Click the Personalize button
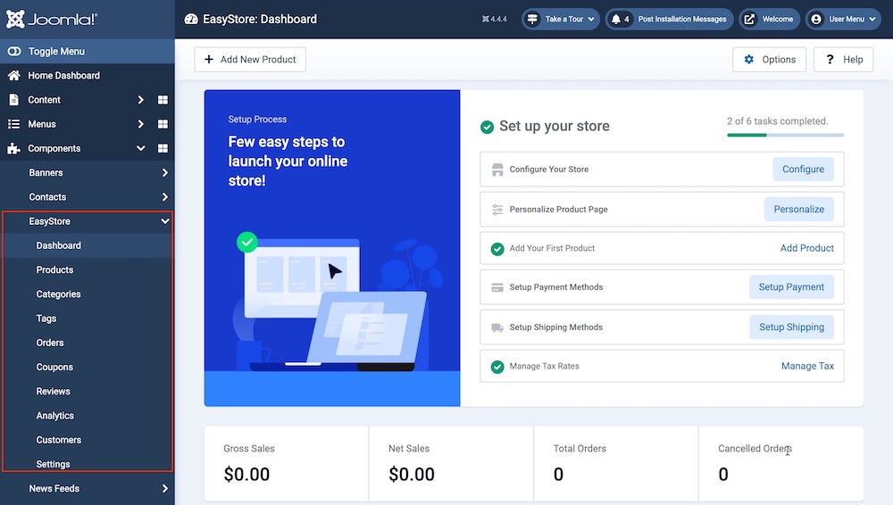 point(798,209)
